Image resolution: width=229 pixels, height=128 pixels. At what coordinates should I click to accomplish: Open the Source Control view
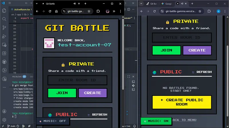click(x=4, y=28)
